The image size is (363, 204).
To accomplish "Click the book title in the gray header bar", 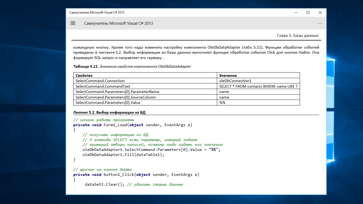I will point(119,23).
